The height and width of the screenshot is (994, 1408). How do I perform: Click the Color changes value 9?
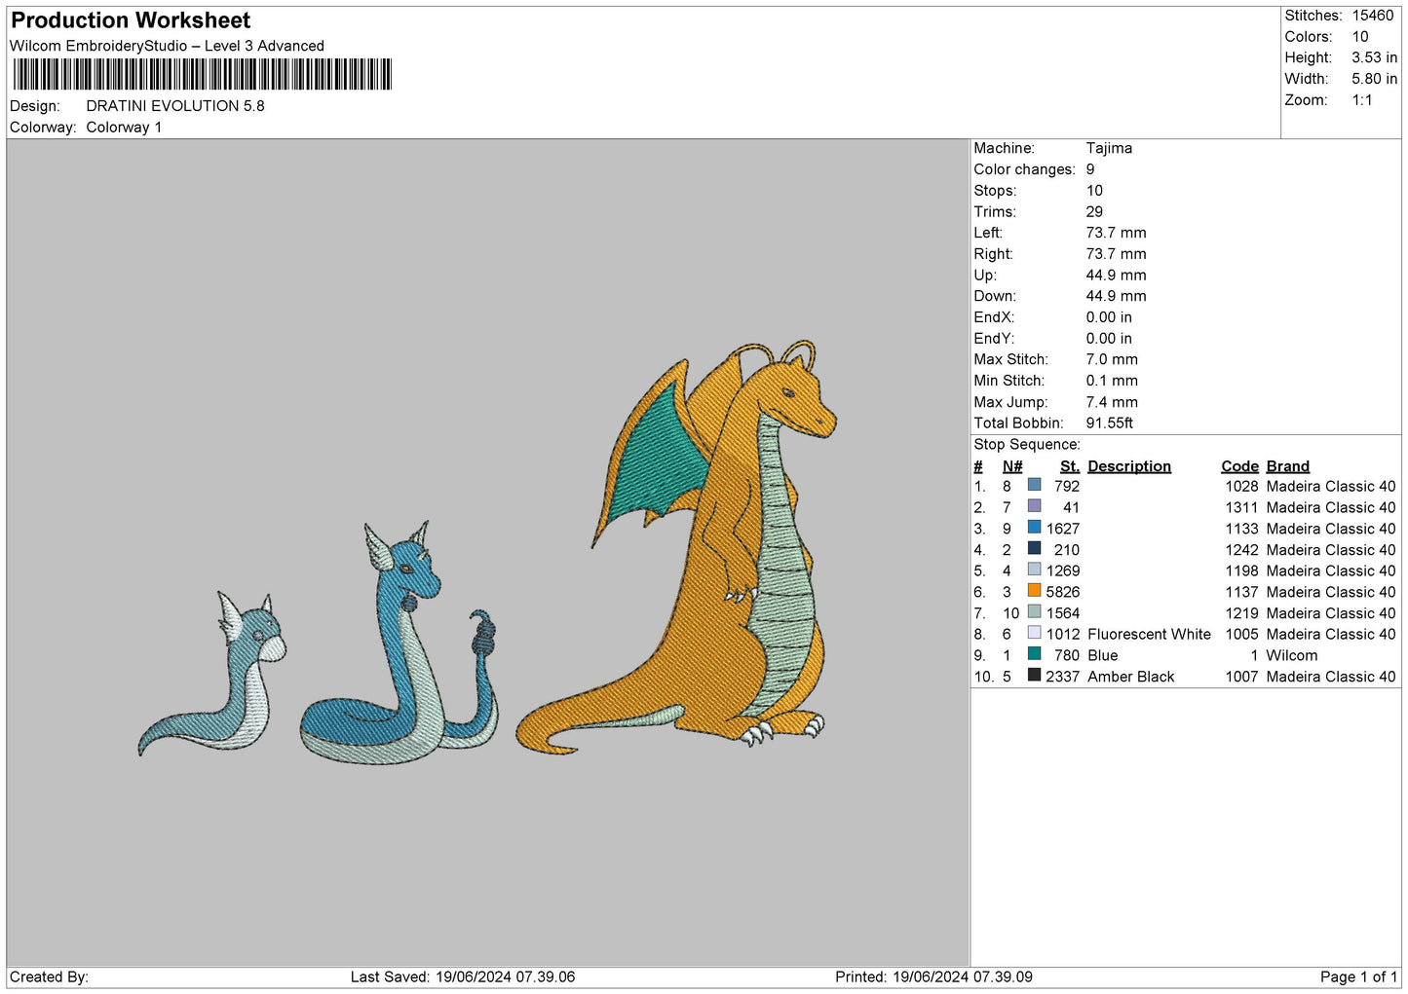coord(1090,169)
